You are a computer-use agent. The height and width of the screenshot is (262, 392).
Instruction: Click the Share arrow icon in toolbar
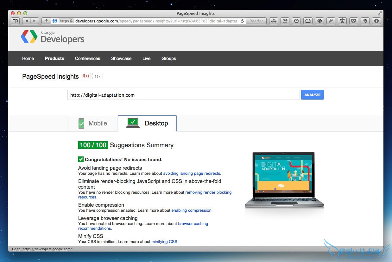click(x=285, y=21)
